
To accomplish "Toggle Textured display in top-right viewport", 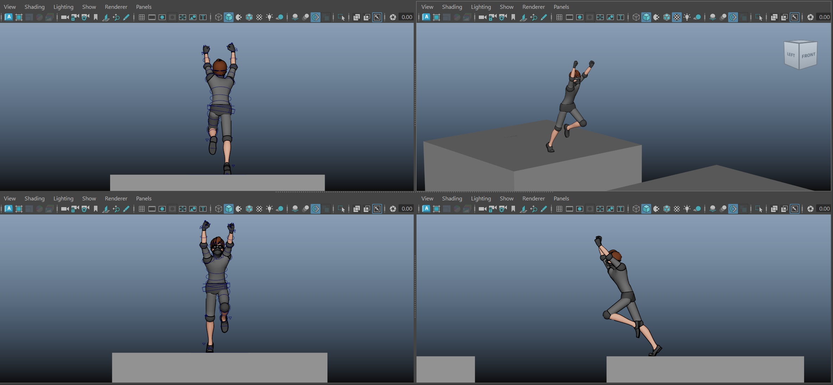I will click(x=677, y=17).
